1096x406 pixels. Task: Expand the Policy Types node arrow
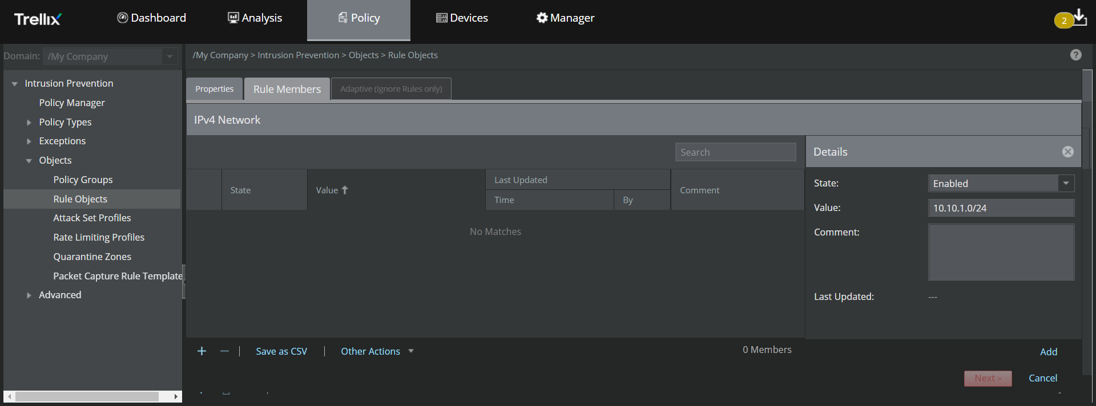tap(29, 122)
